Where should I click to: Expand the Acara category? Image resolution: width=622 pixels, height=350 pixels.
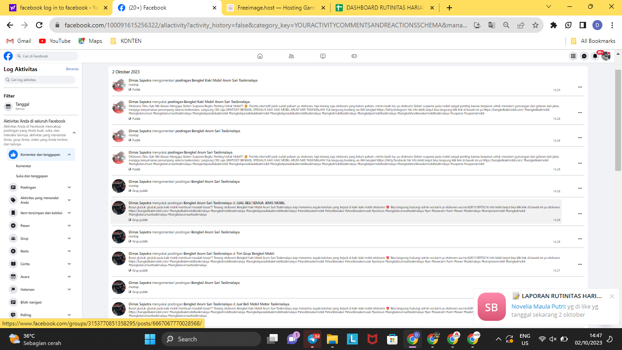(69, 277)
